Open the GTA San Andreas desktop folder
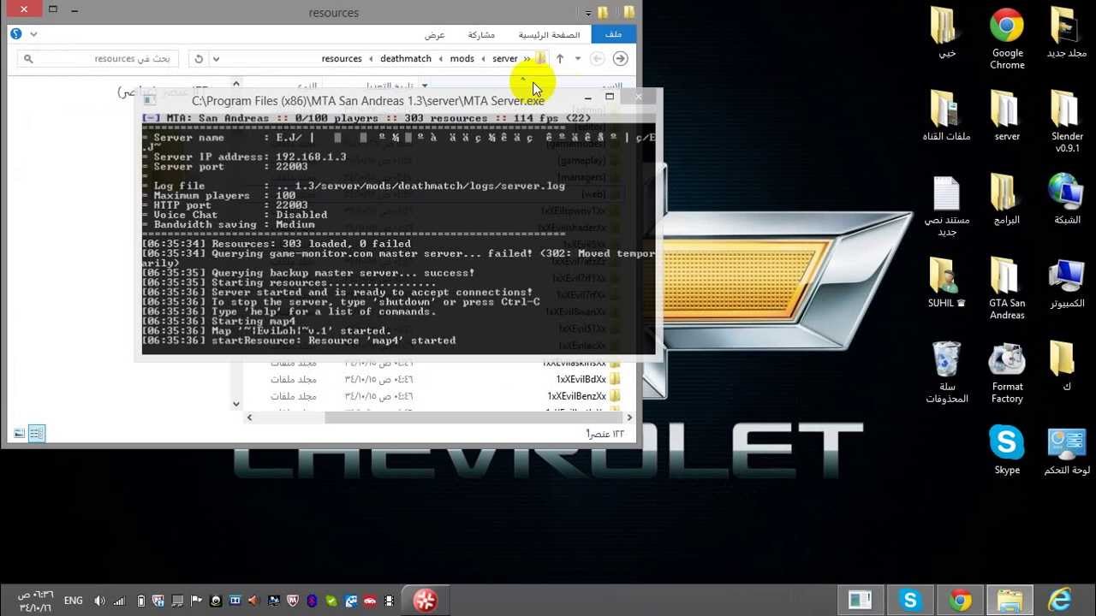The image size is (1096, 616). point(1007,288)
